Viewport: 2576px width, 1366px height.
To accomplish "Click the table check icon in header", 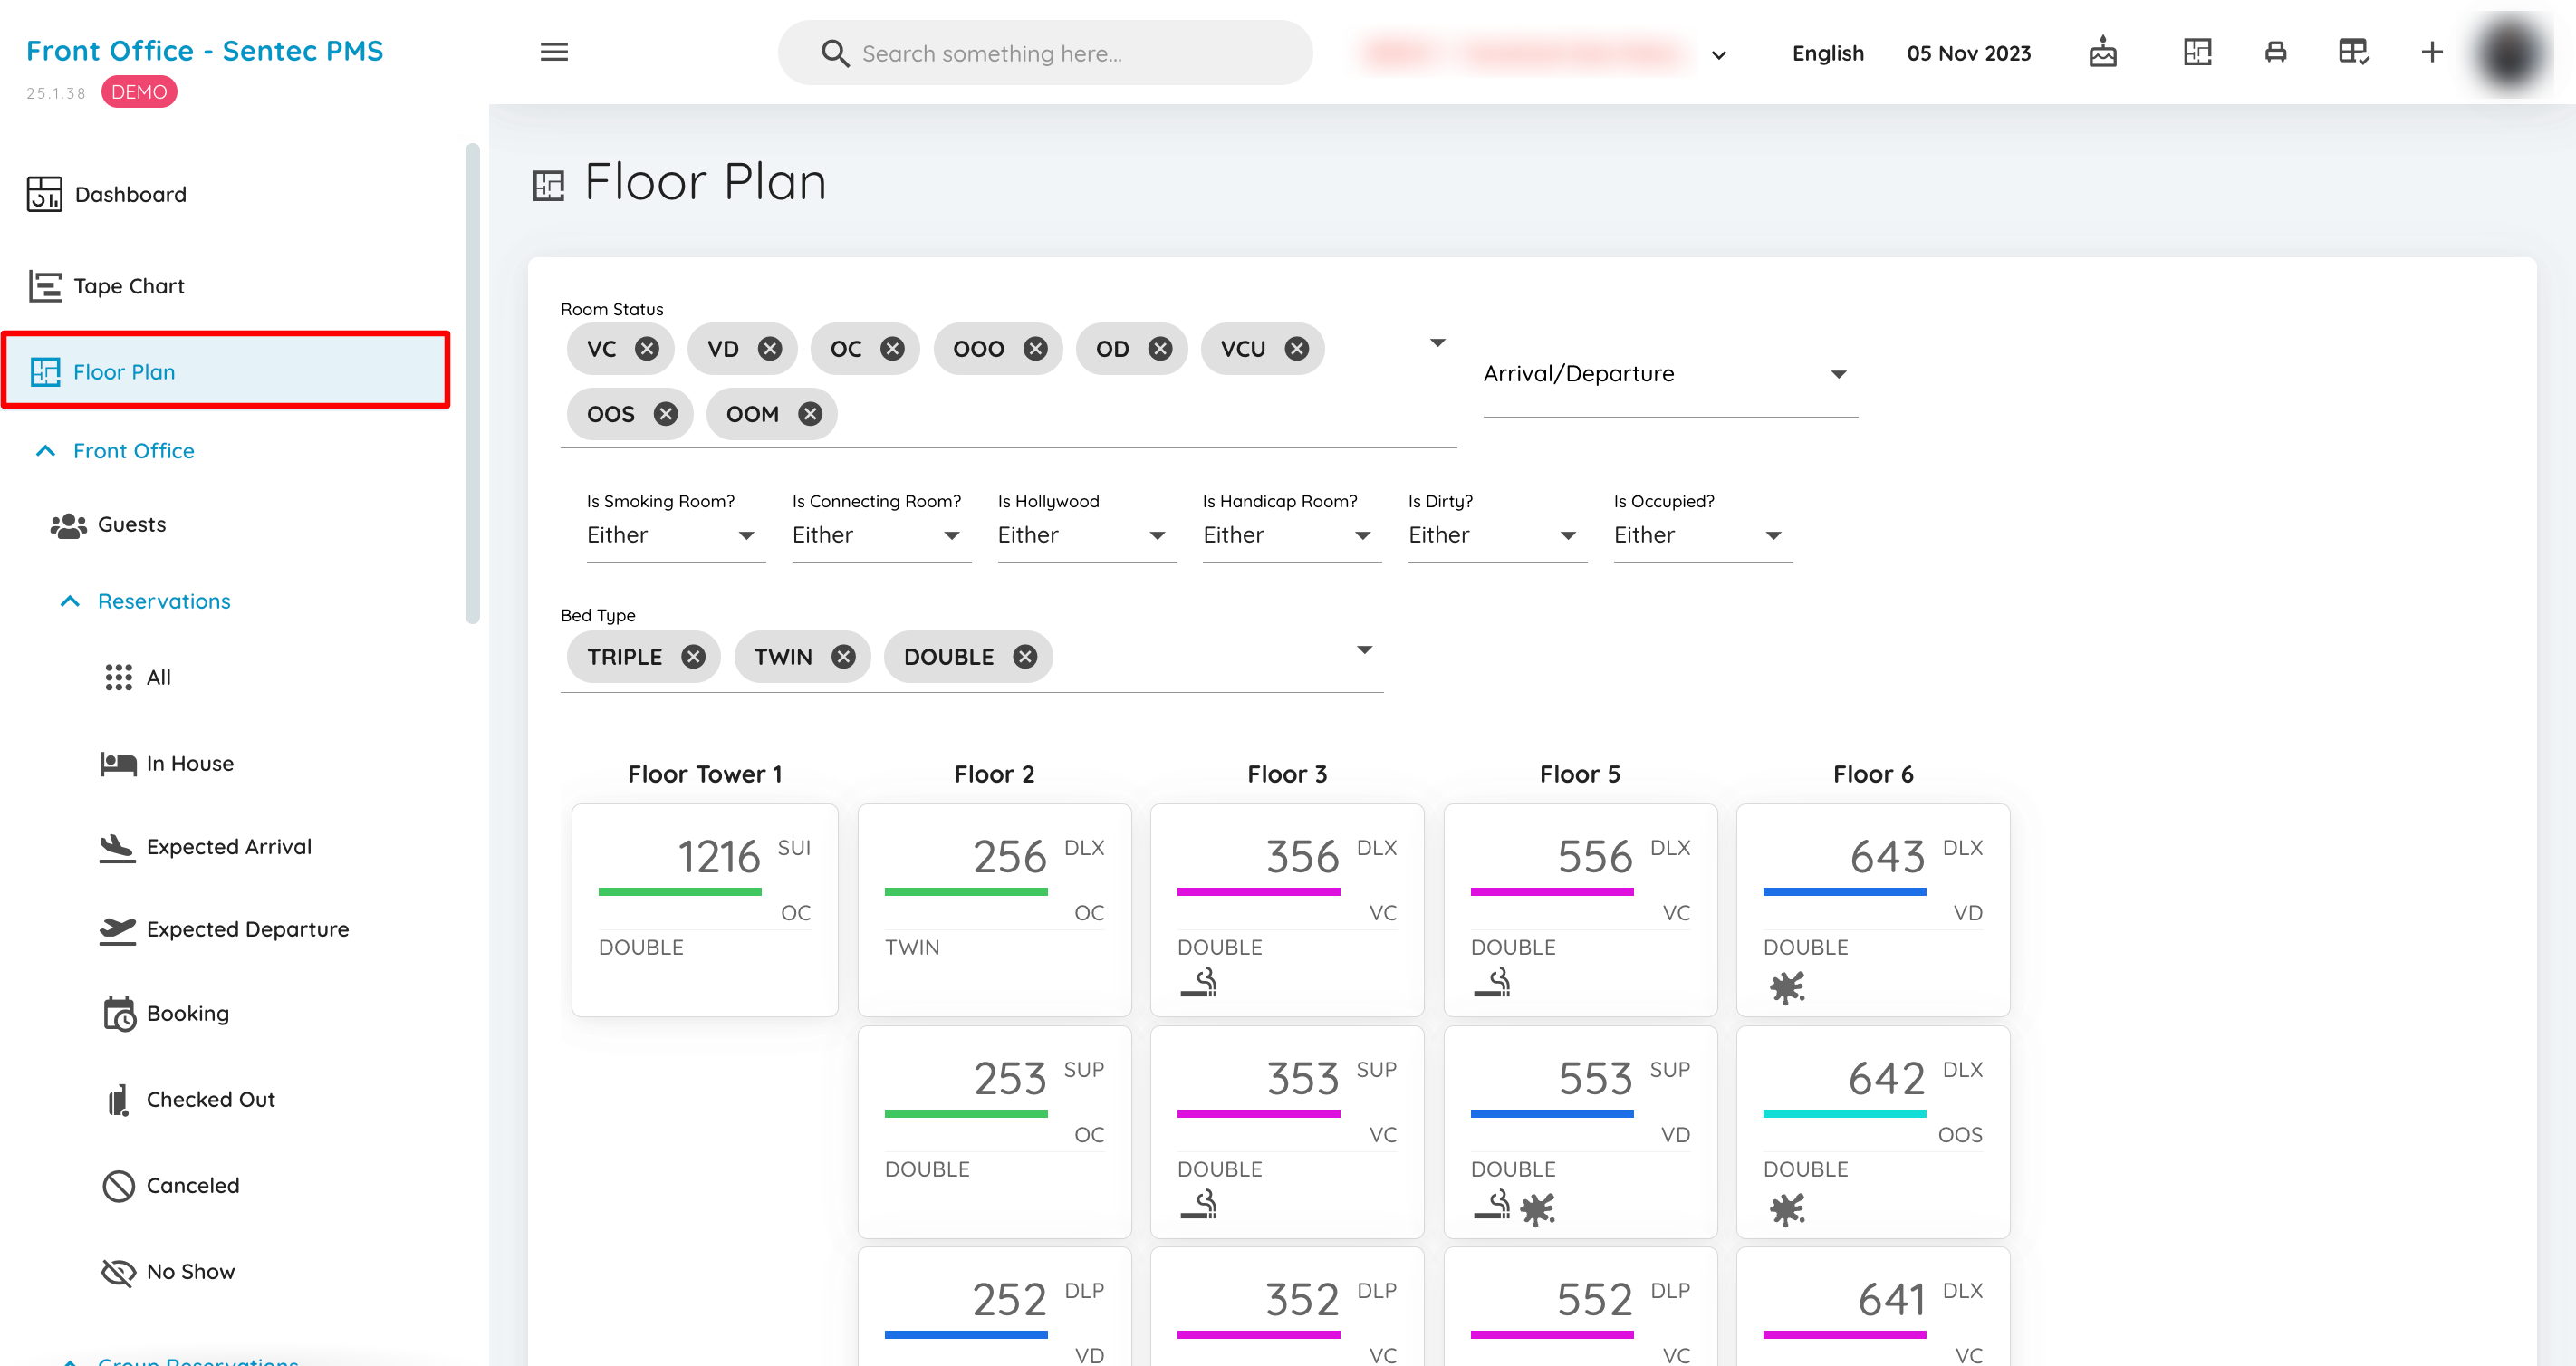I will (2353, 52).
